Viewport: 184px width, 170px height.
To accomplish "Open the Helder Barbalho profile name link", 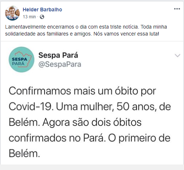I will point(42,10).
